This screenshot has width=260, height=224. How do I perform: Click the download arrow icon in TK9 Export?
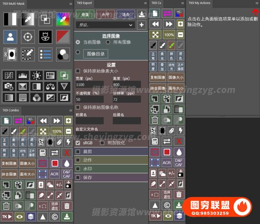142,15
